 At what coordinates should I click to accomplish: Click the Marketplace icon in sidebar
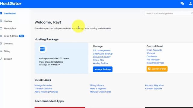pos(1,28)
